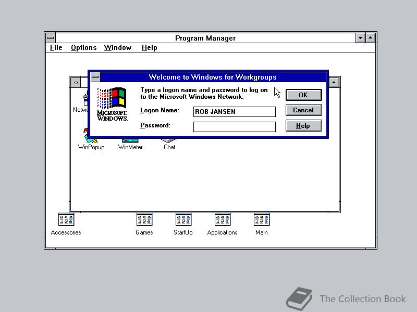Click the Accessories group label
Viewport: 417px width, 312px height.
pyautogui.click(x=66, y=232)
